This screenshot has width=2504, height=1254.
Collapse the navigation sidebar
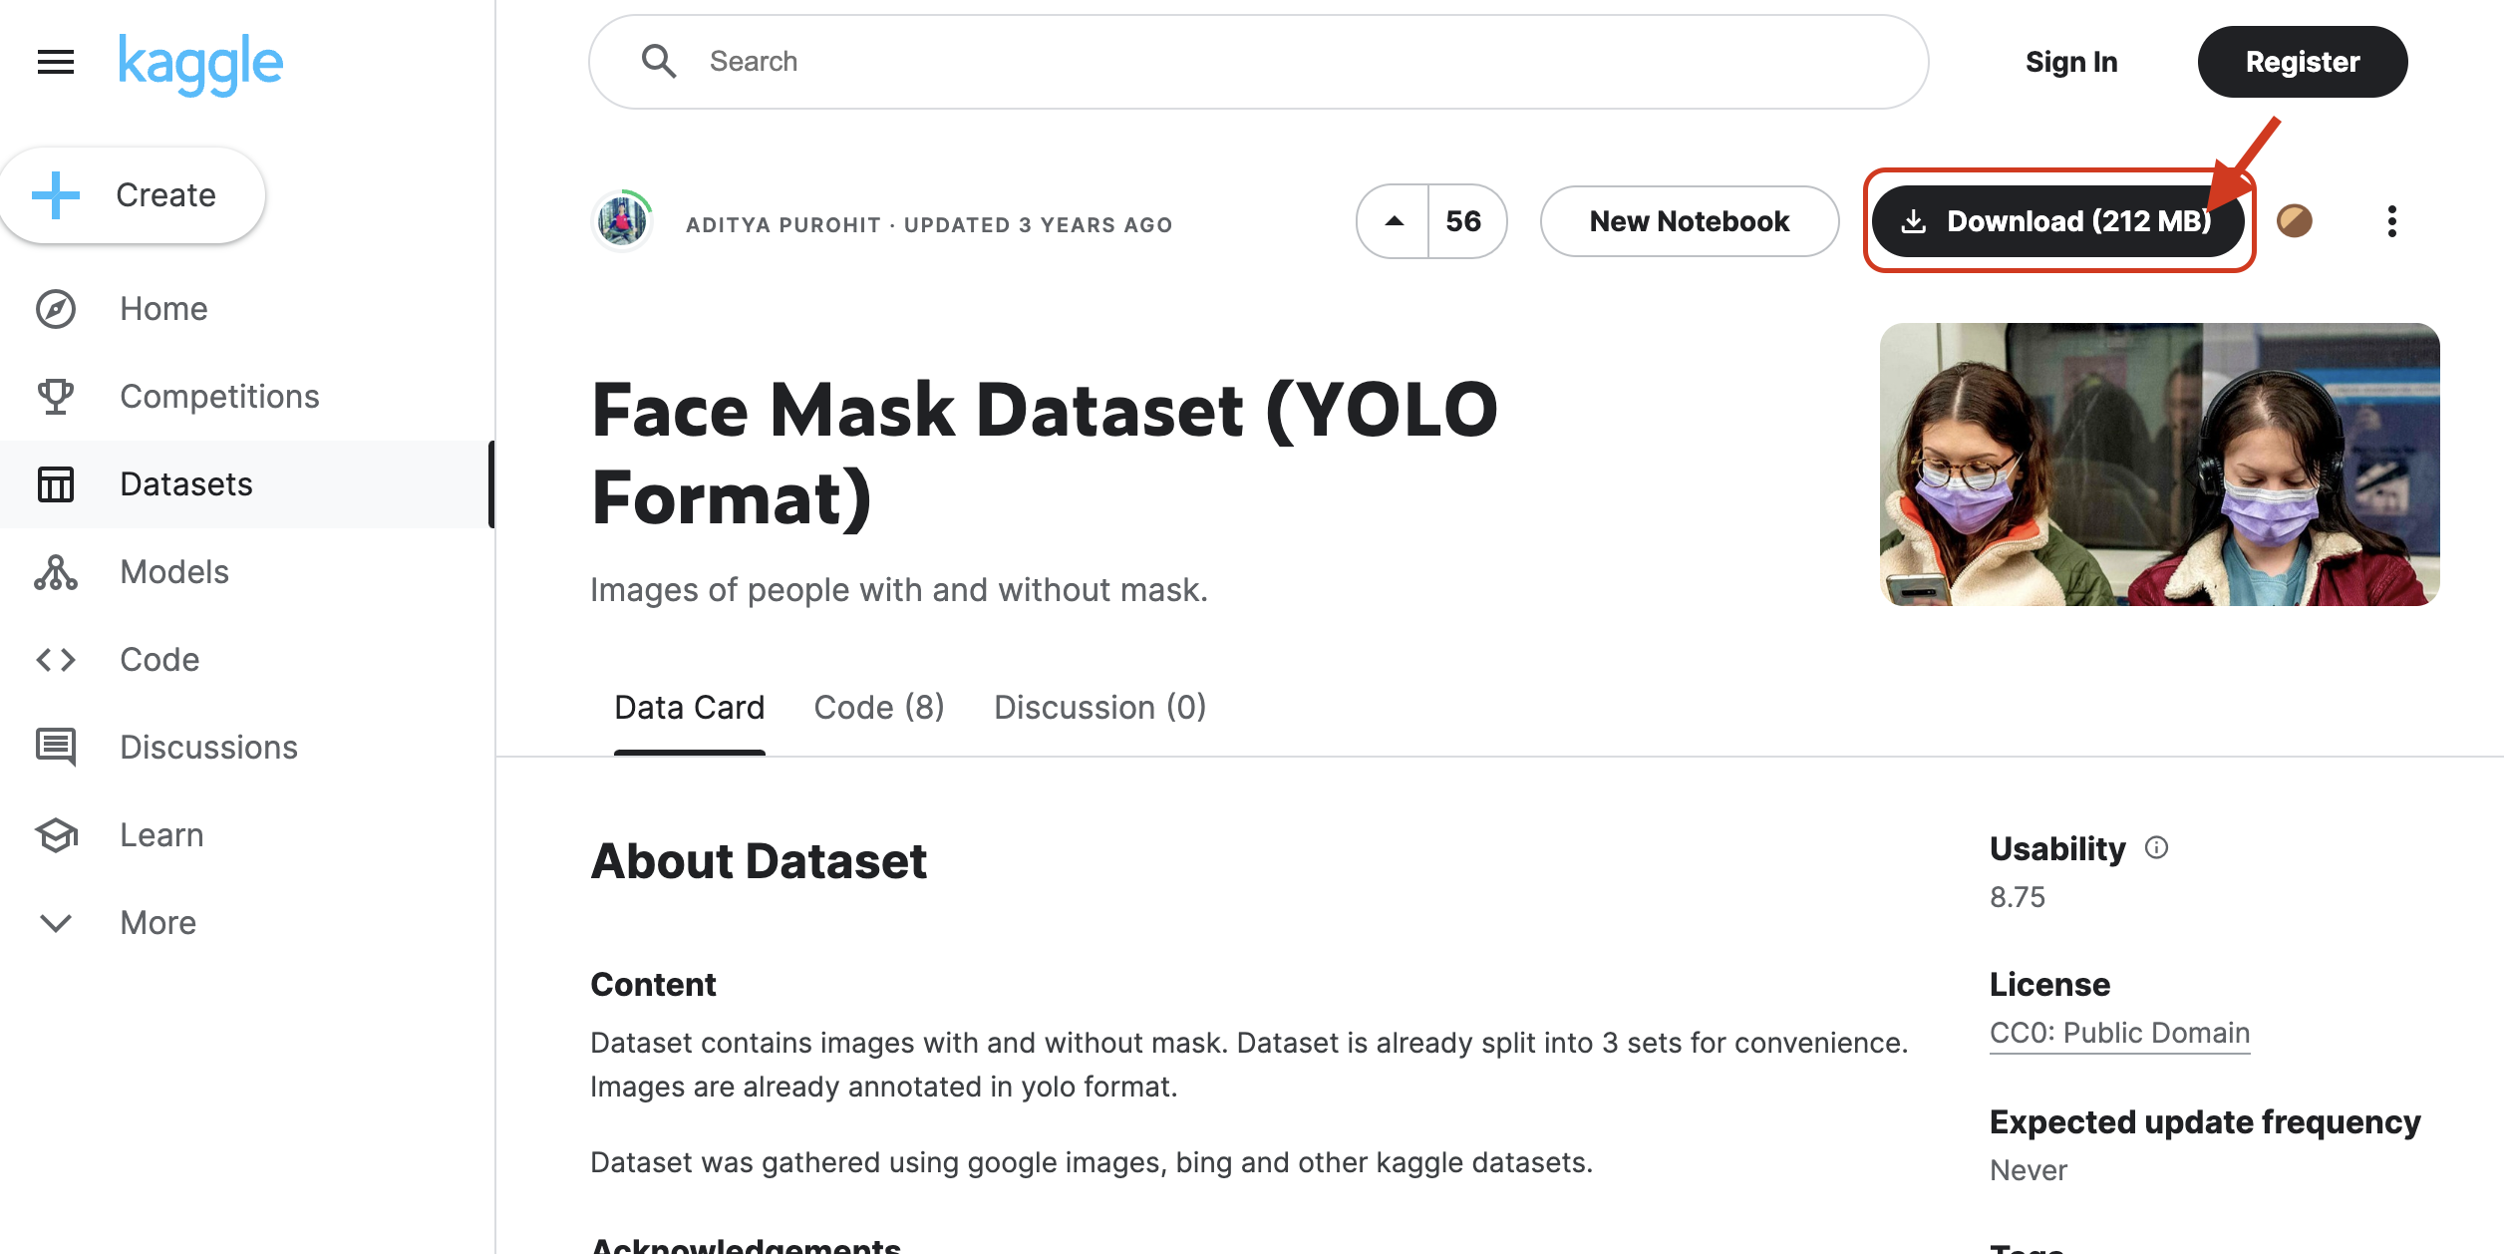[x=55, y=62]
